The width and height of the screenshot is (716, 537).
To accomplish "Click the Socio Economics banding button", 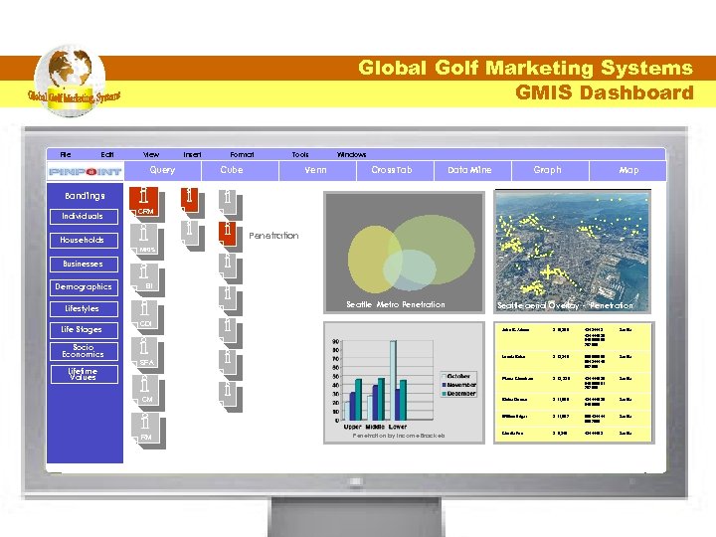I will tap(84, 351).
